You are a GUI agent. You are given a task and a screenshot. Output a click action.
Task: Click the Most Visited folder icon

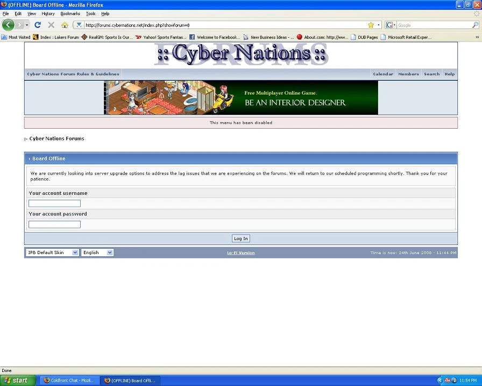click(x=5, y=37)
